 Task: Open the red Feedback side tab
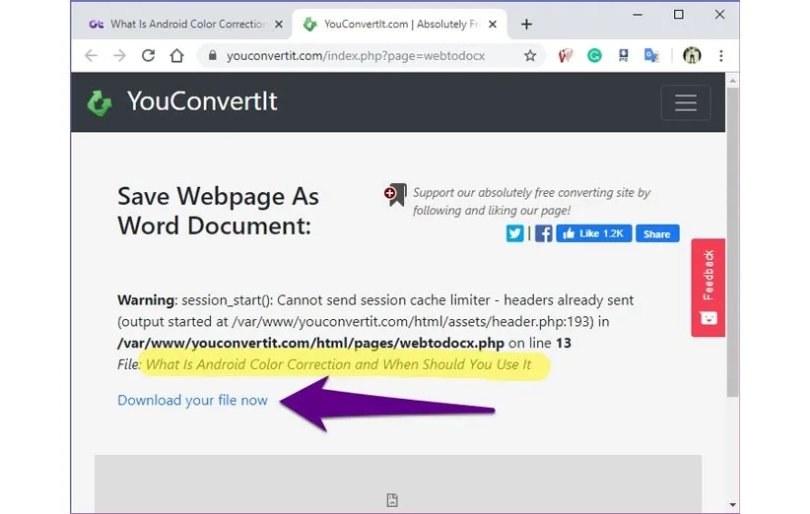pyautogui.click(x=708, y=287)
